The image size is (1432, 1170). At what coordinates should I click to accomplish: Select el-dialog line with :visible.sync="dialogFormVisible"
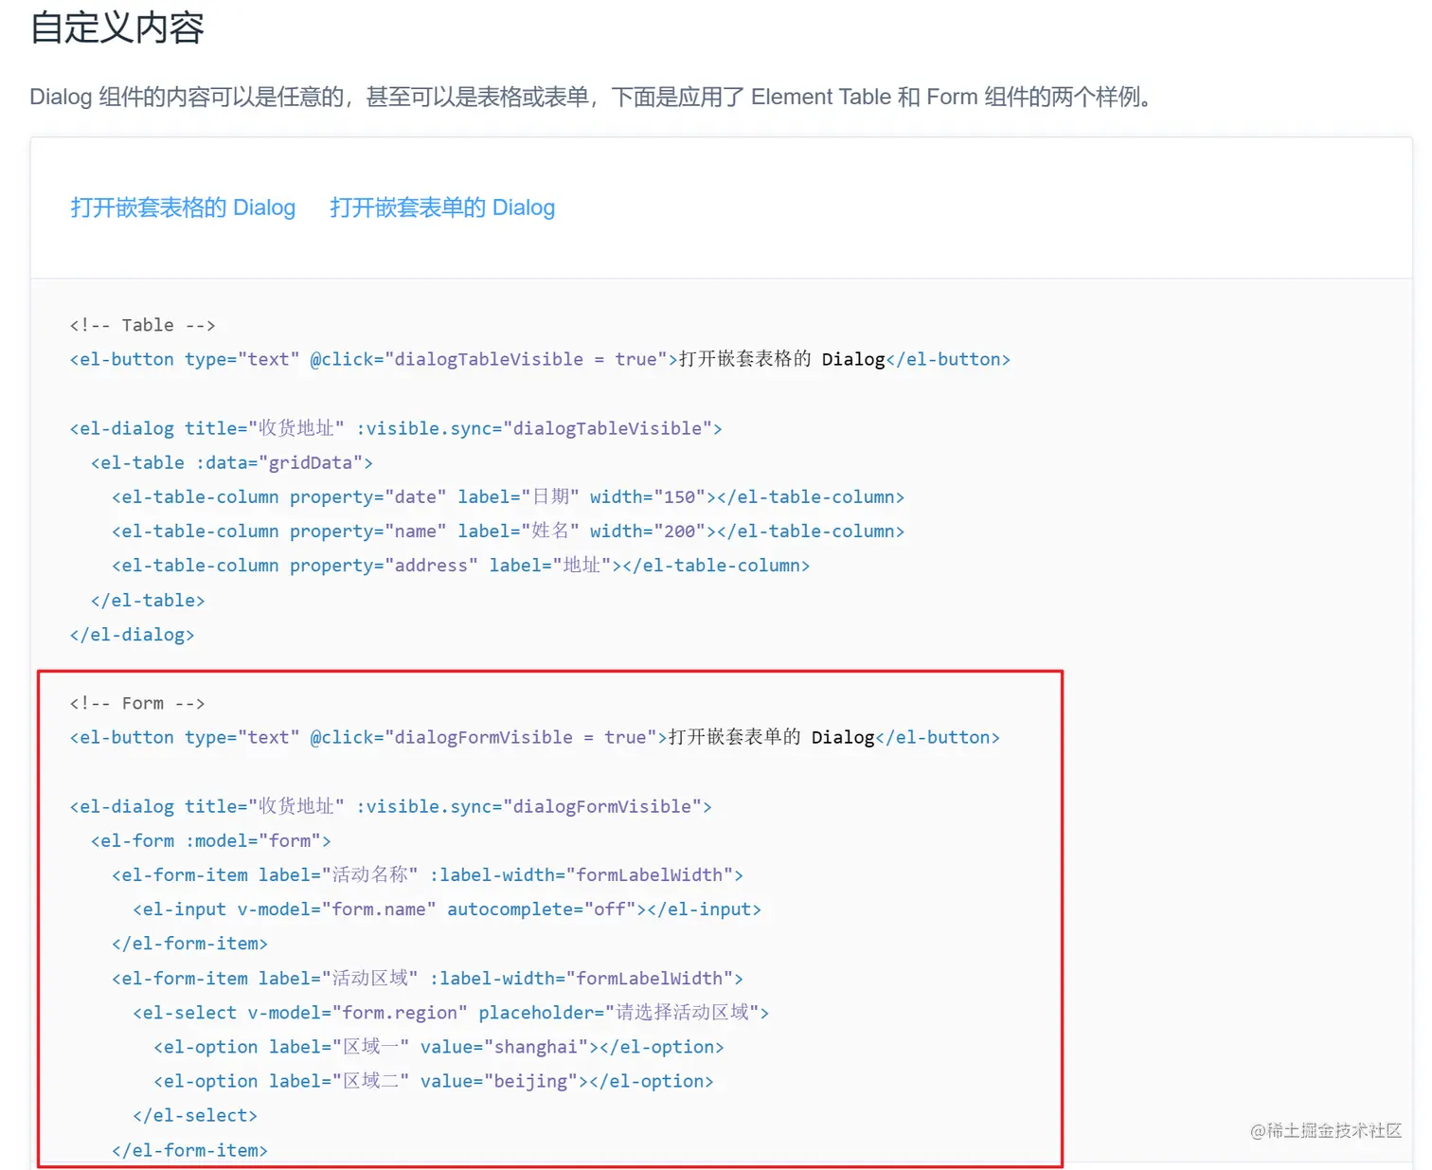point(390,806)
